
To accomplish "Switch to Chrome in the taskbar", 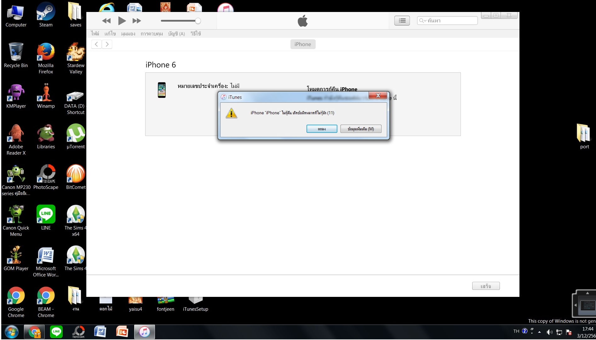I will click(x=34, y=332).
